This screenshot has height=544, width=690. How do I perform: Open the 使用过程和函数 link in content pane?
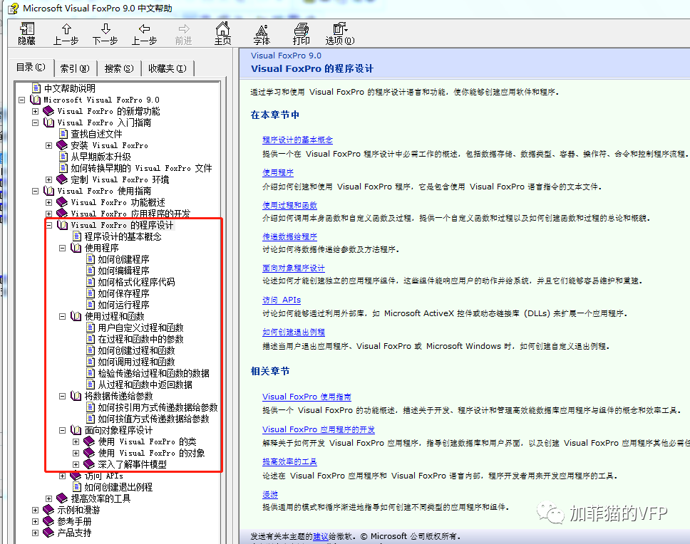tap(289, 205)
